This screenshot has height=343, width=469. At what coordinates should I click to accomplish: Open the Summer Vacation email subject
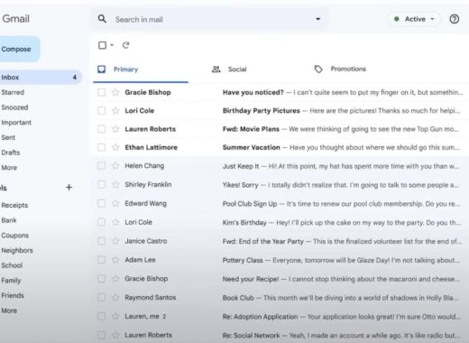point(252,147)
